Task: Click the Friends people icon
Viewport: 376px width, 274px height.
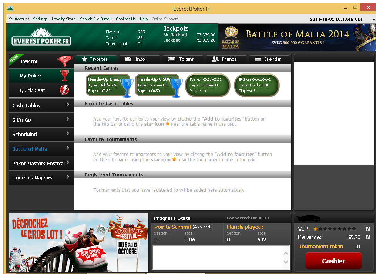Action: coord(215,59)
